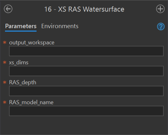Click the required asterisk beside RAS_depth
The width and height of the screenshot is (168, 135).
pyautogui.click(x=5, y=82)
